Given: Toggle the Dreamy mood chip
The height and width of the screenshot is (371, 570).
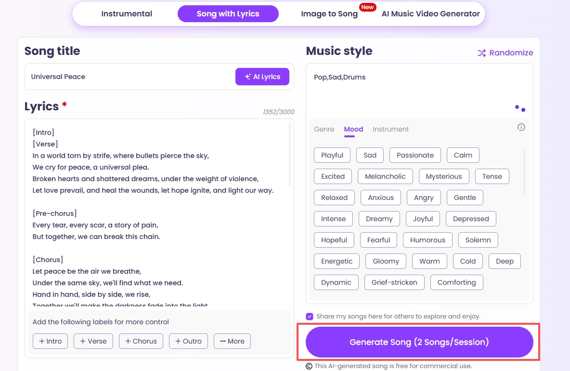Looking at the screenshot, I should (x=379, y=218).
